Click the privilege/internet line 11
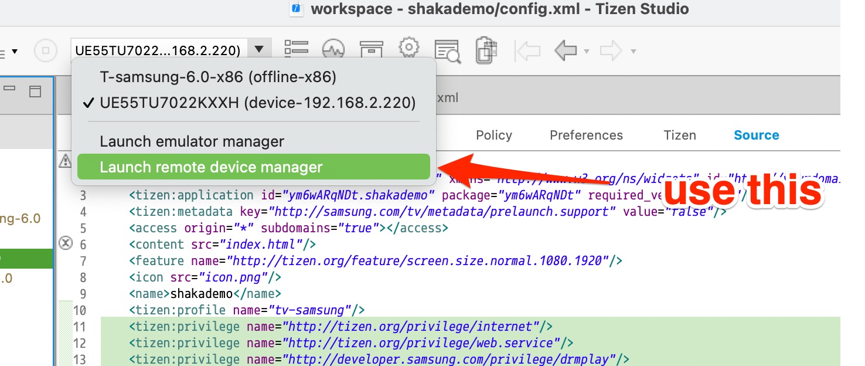 click(x=341, y=326)
